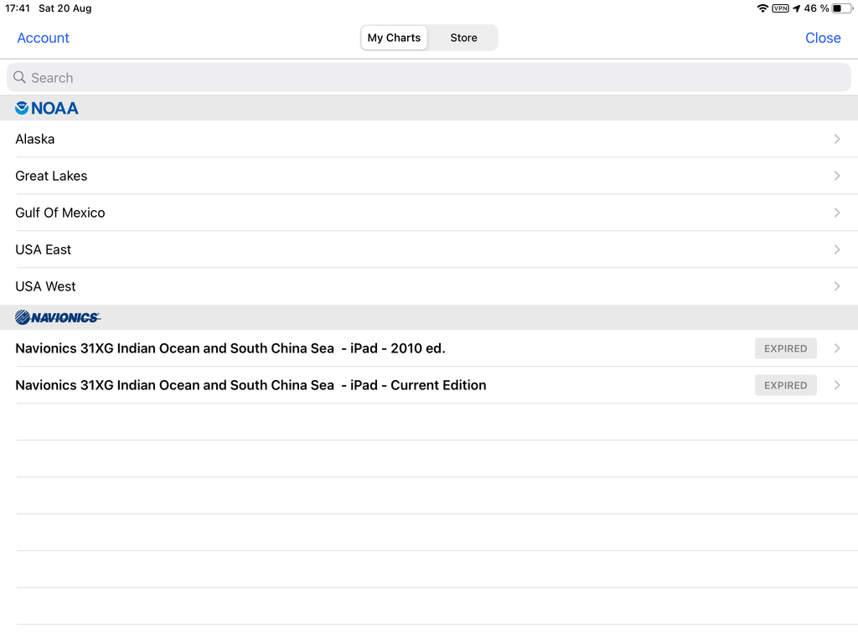Screen dimensions: 858x643
Task: Tap the battery status icon
Action: point(841,8)
